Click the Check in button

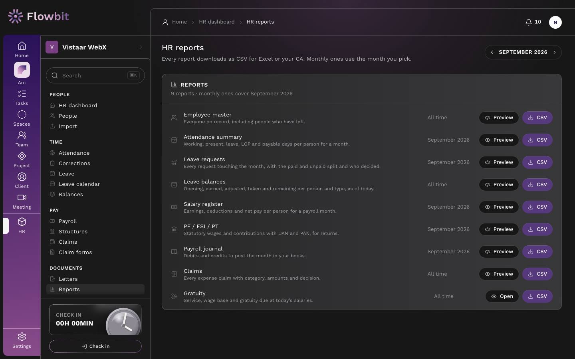click(x=95, y=346)
